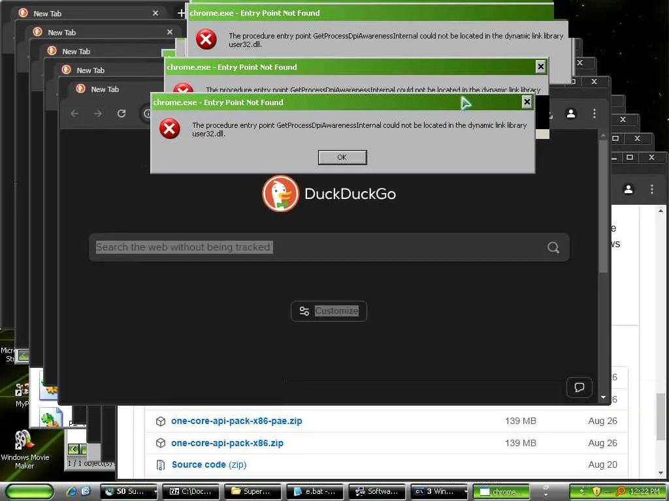Go back in the front Chrome window
The height and width of the screenshot is (501, 669).
coord(74,114)
